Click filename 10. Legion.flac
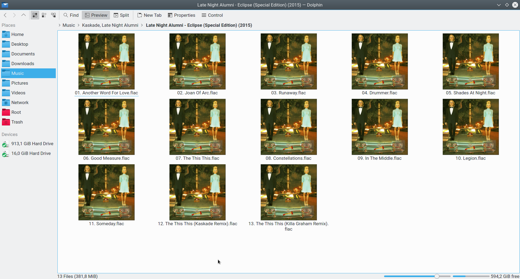The width and height of the screenshot is (520, 279). pyautogui.click(x=471, y=158)
